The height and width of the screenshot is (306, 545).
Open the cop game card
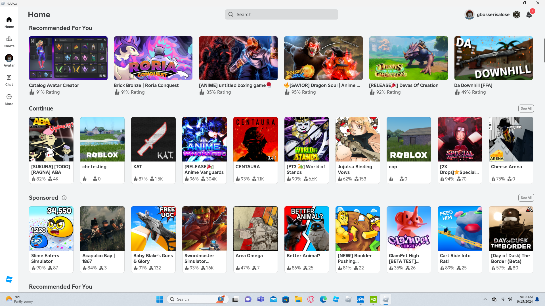point(409,150)
